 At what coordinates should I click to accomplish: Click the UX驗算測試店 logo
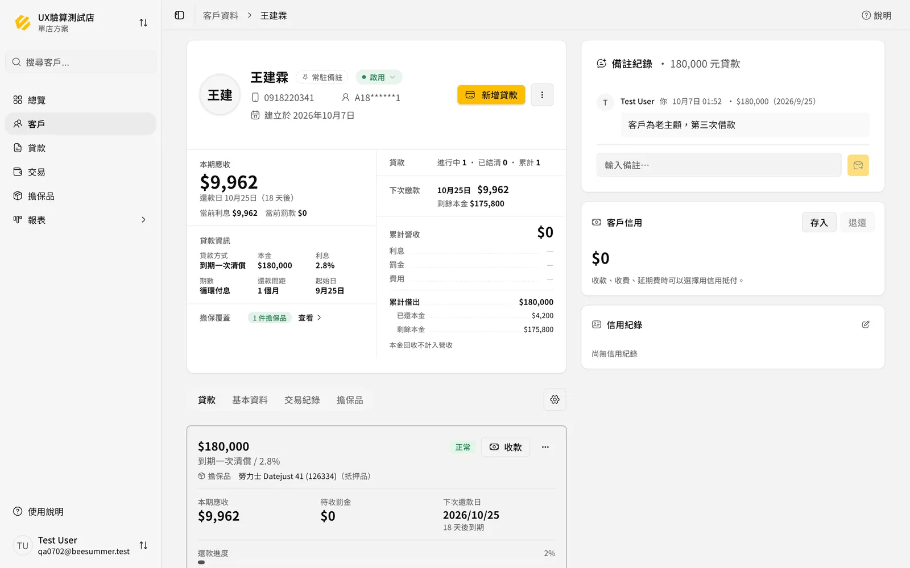(23, 23)
